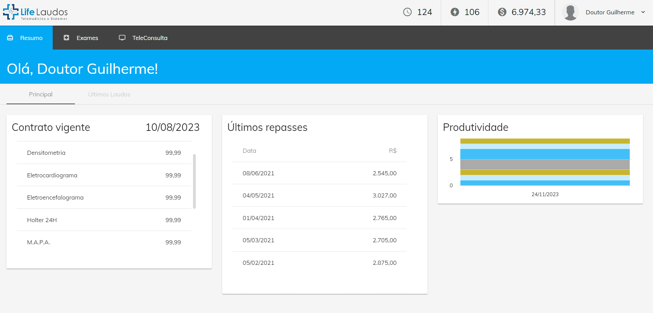
Task: Click the dollar sign balance icon
Action: coord(502,12)
